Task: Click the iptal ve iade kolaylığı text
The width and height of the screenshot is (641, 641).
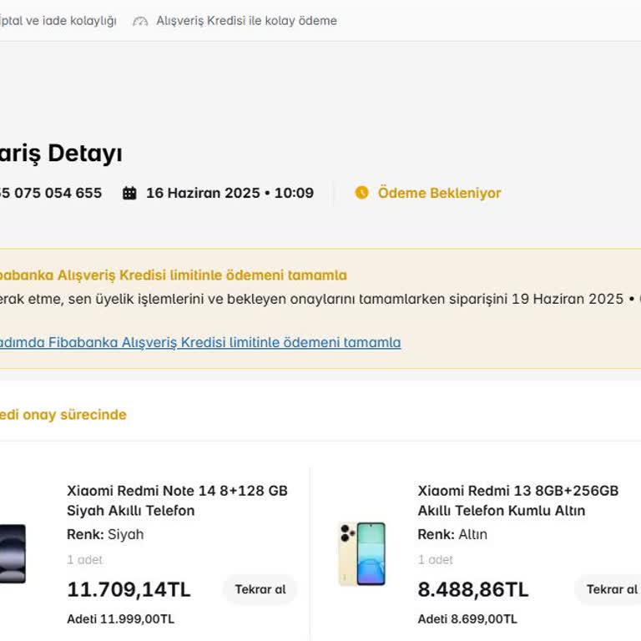Action: tap(57, 21)
